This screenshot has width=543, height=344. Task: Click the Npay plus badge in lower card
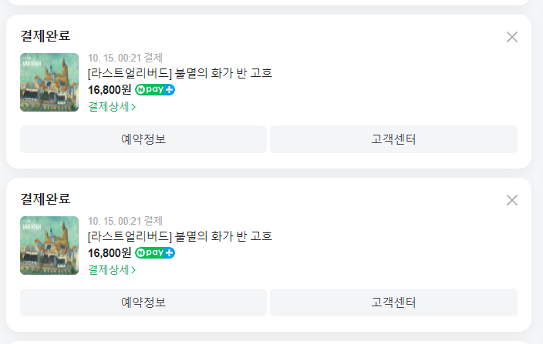[x=155, y=253]
